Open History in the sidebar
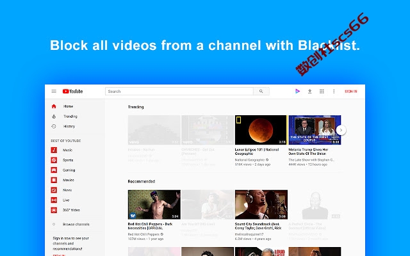Image resolution: width=410 pixels, height=256 pixels. [69, 126]
